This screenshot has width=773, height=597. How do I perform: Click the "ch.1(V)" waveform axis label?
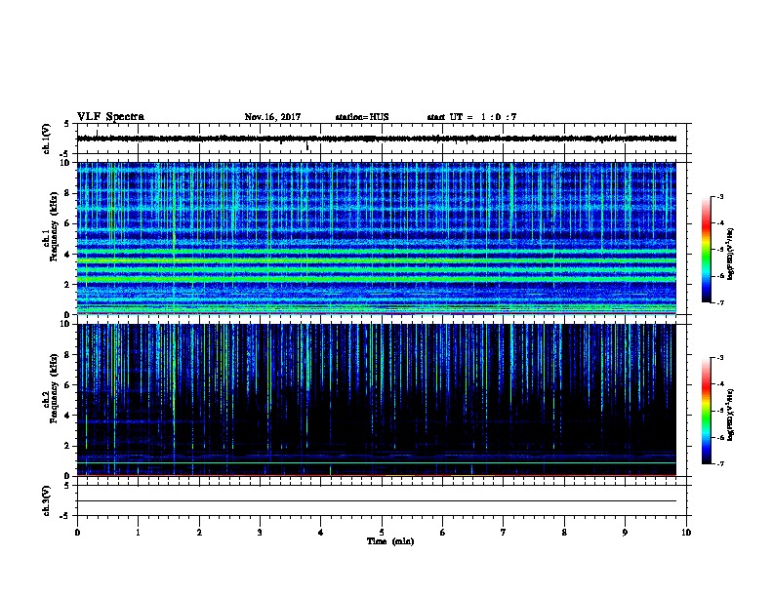(x=47, y=139)
